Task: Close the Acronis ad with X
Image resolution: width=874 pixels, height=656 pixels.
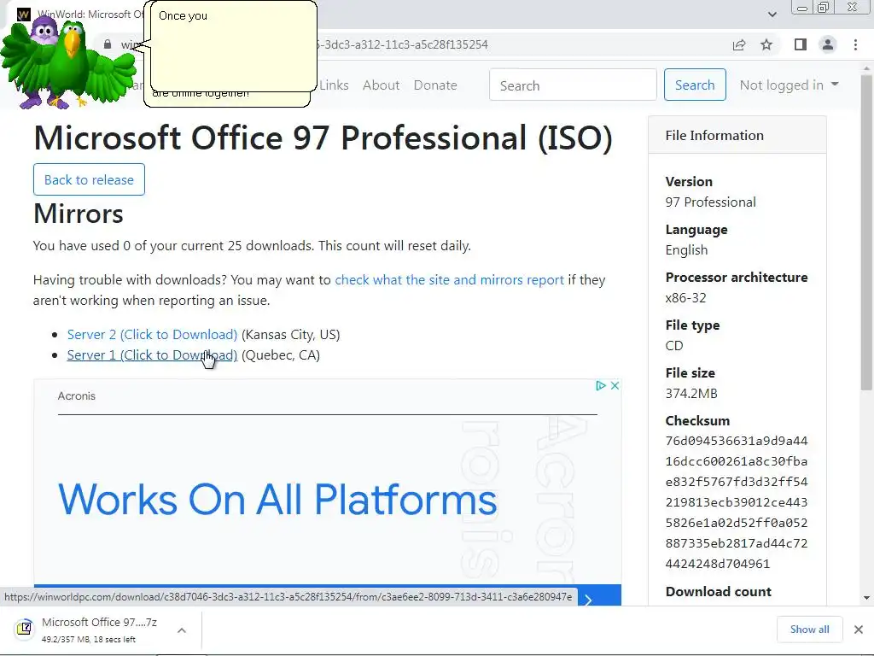Action: (615, 385)
